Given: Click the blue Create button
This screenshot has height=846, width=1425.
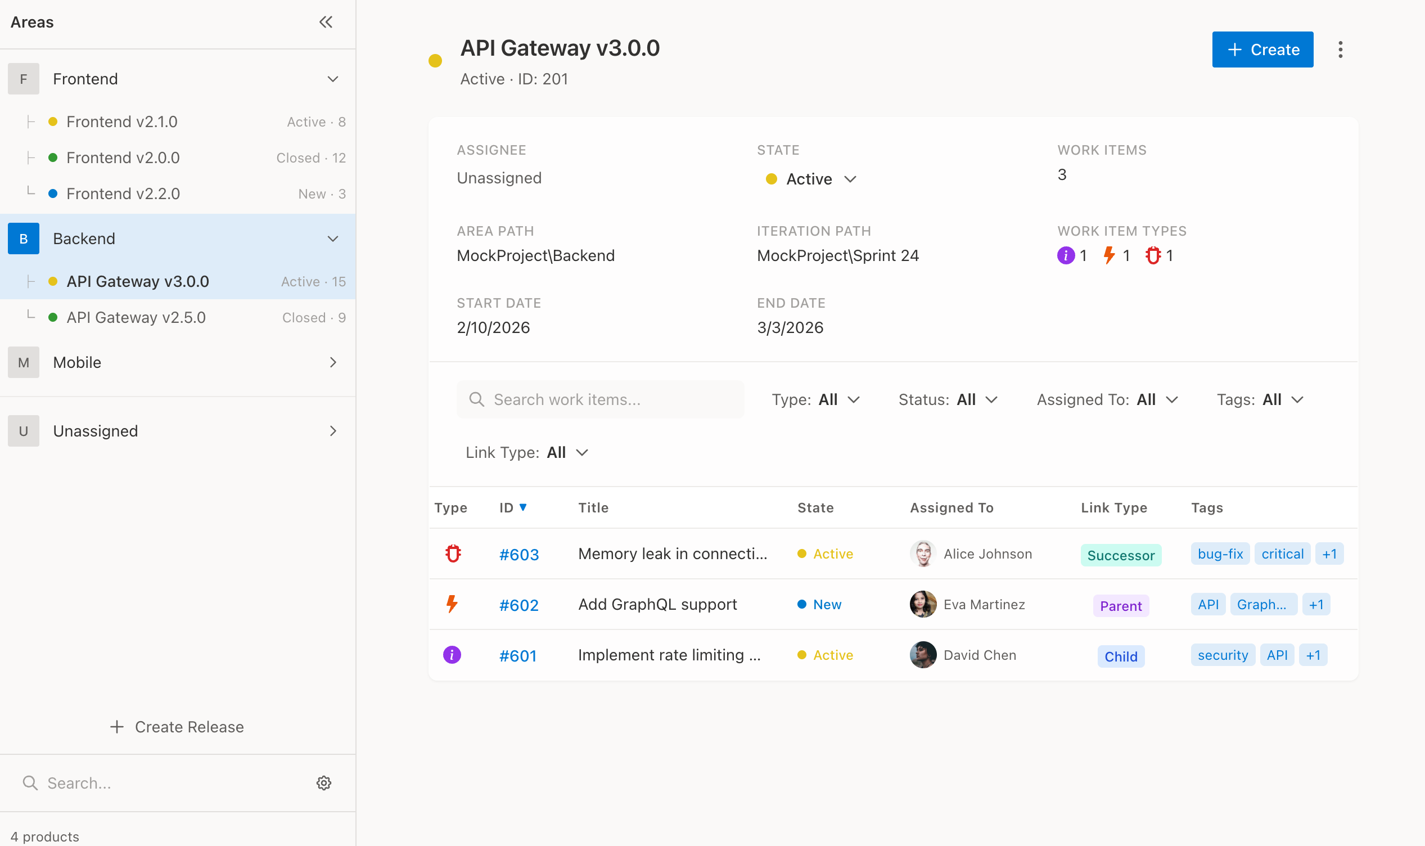Looking at the screenshot, I should pos(1262,49).
